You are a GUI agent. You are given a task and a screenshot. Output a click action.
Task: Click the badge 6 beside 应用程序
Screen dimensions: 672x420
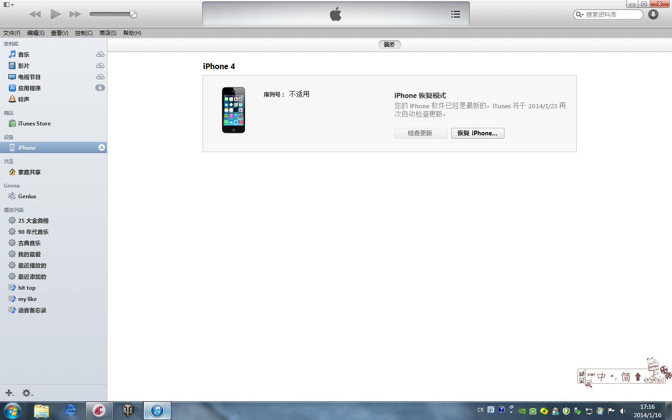coord(100,88)
